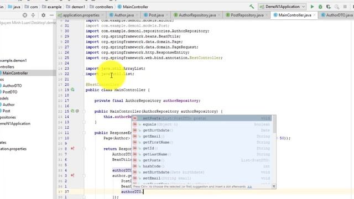Close the PostRepository.java tab

(x=267, y=15)
